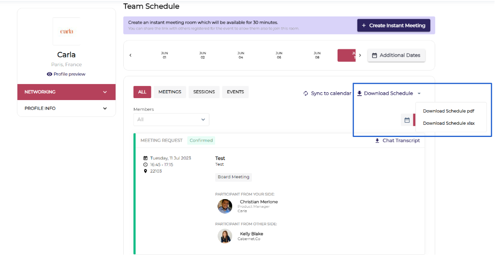Choose Download Schedule pdf option
This screenshot has height=274, width=500.
coord(448,111)
